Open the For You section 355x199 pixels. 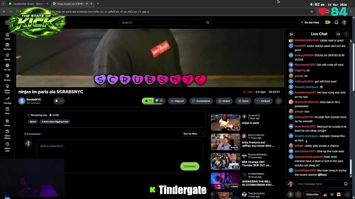7,67
